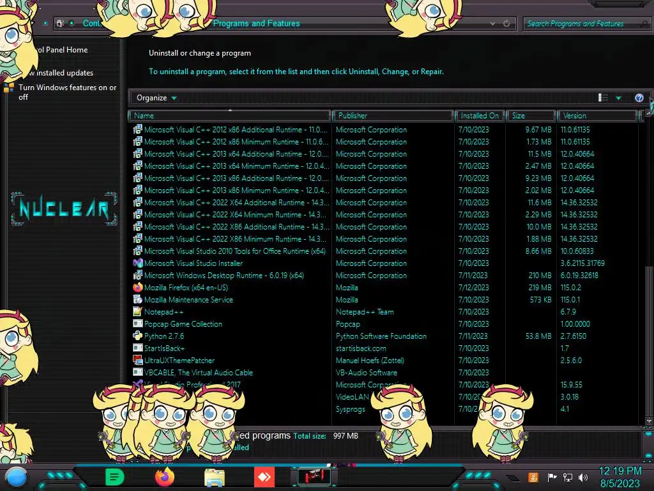Screen dimensions: 654x491
Task: Select Visual C++ 2013 x64 Additional Runtime row
Action: click(x=384, y=153)
